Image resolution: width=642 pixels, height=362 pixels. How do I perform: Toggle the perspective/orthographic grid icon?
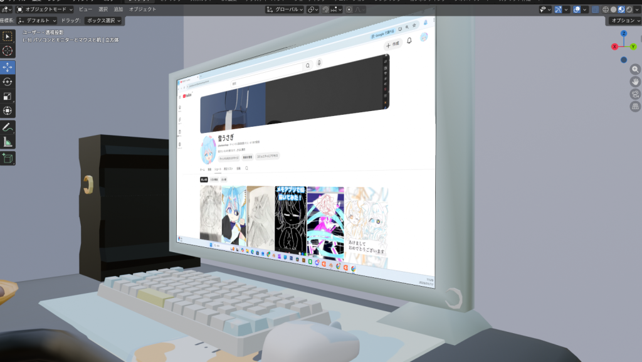point(634,105)
